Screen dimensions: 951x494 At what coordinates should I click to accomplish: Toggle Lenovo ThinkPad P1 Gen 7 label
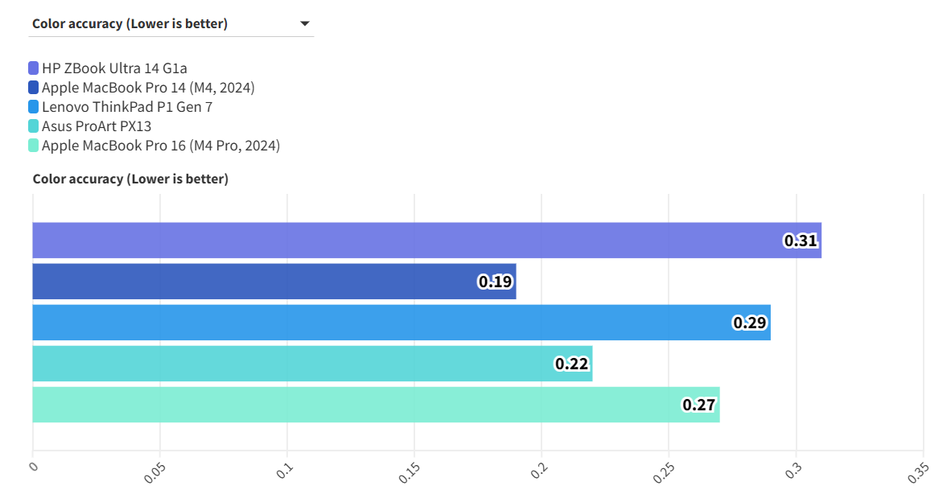click(x=127, y=107)
